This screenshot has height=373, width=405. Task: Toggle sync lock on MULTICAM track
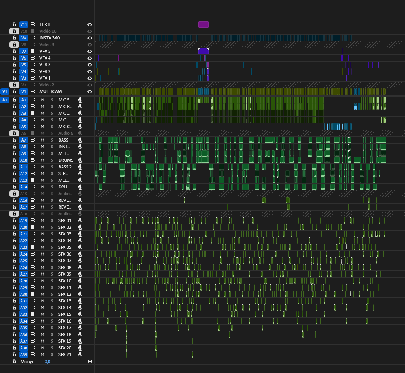[x=33, y=91]
